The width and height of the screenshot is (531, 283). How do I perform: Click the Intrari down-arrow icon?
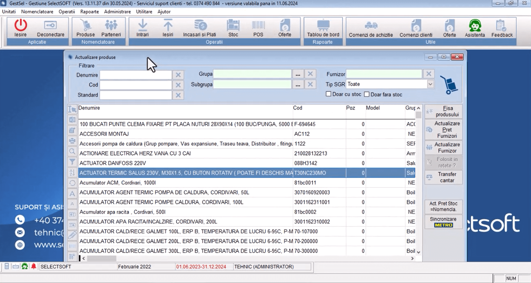[142, 26]
